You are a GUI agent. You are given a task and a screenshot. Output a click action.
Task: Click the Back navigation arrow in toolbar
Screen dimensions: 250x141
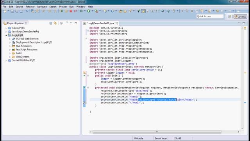222,11
